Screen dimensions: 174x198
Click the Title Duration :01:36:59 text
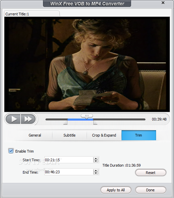(122, 165)
